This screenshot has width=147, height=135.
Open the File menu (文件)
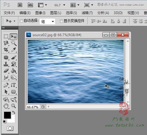(9, 13)
